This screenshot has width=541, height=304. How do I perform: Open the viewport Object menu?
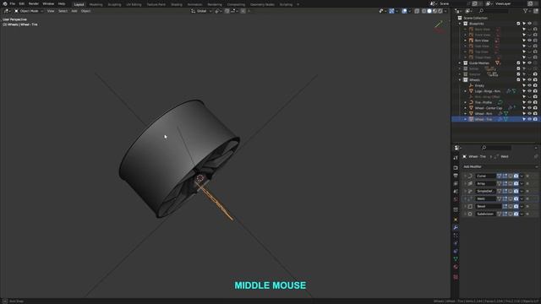coord(86,11)
